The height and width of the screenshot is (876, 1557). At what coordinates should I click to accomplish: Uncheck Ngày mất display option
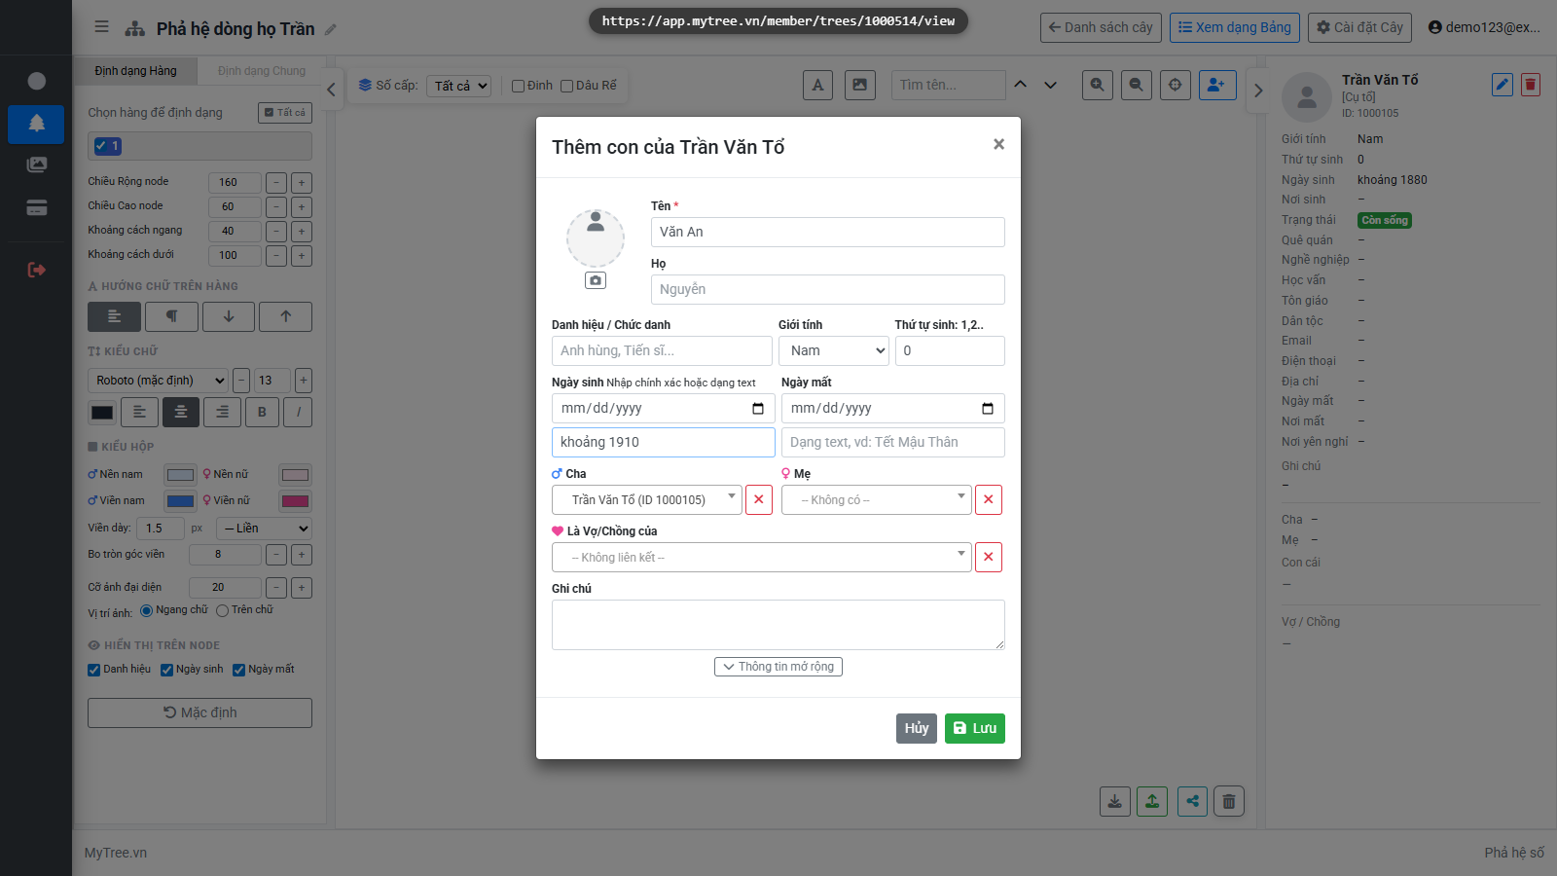click(x=239, y=670)
